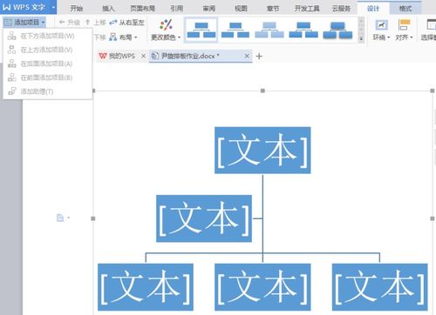
Task: Select the bottom-right [文本] chart box
Action: pos(379,287)
